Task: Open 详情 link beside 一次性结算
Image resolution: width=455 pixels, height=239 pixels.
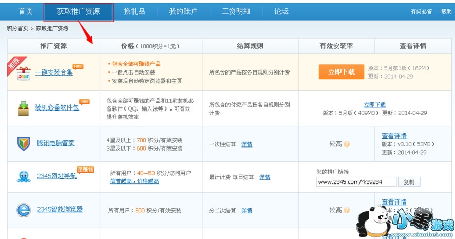Action: [247, 144]
